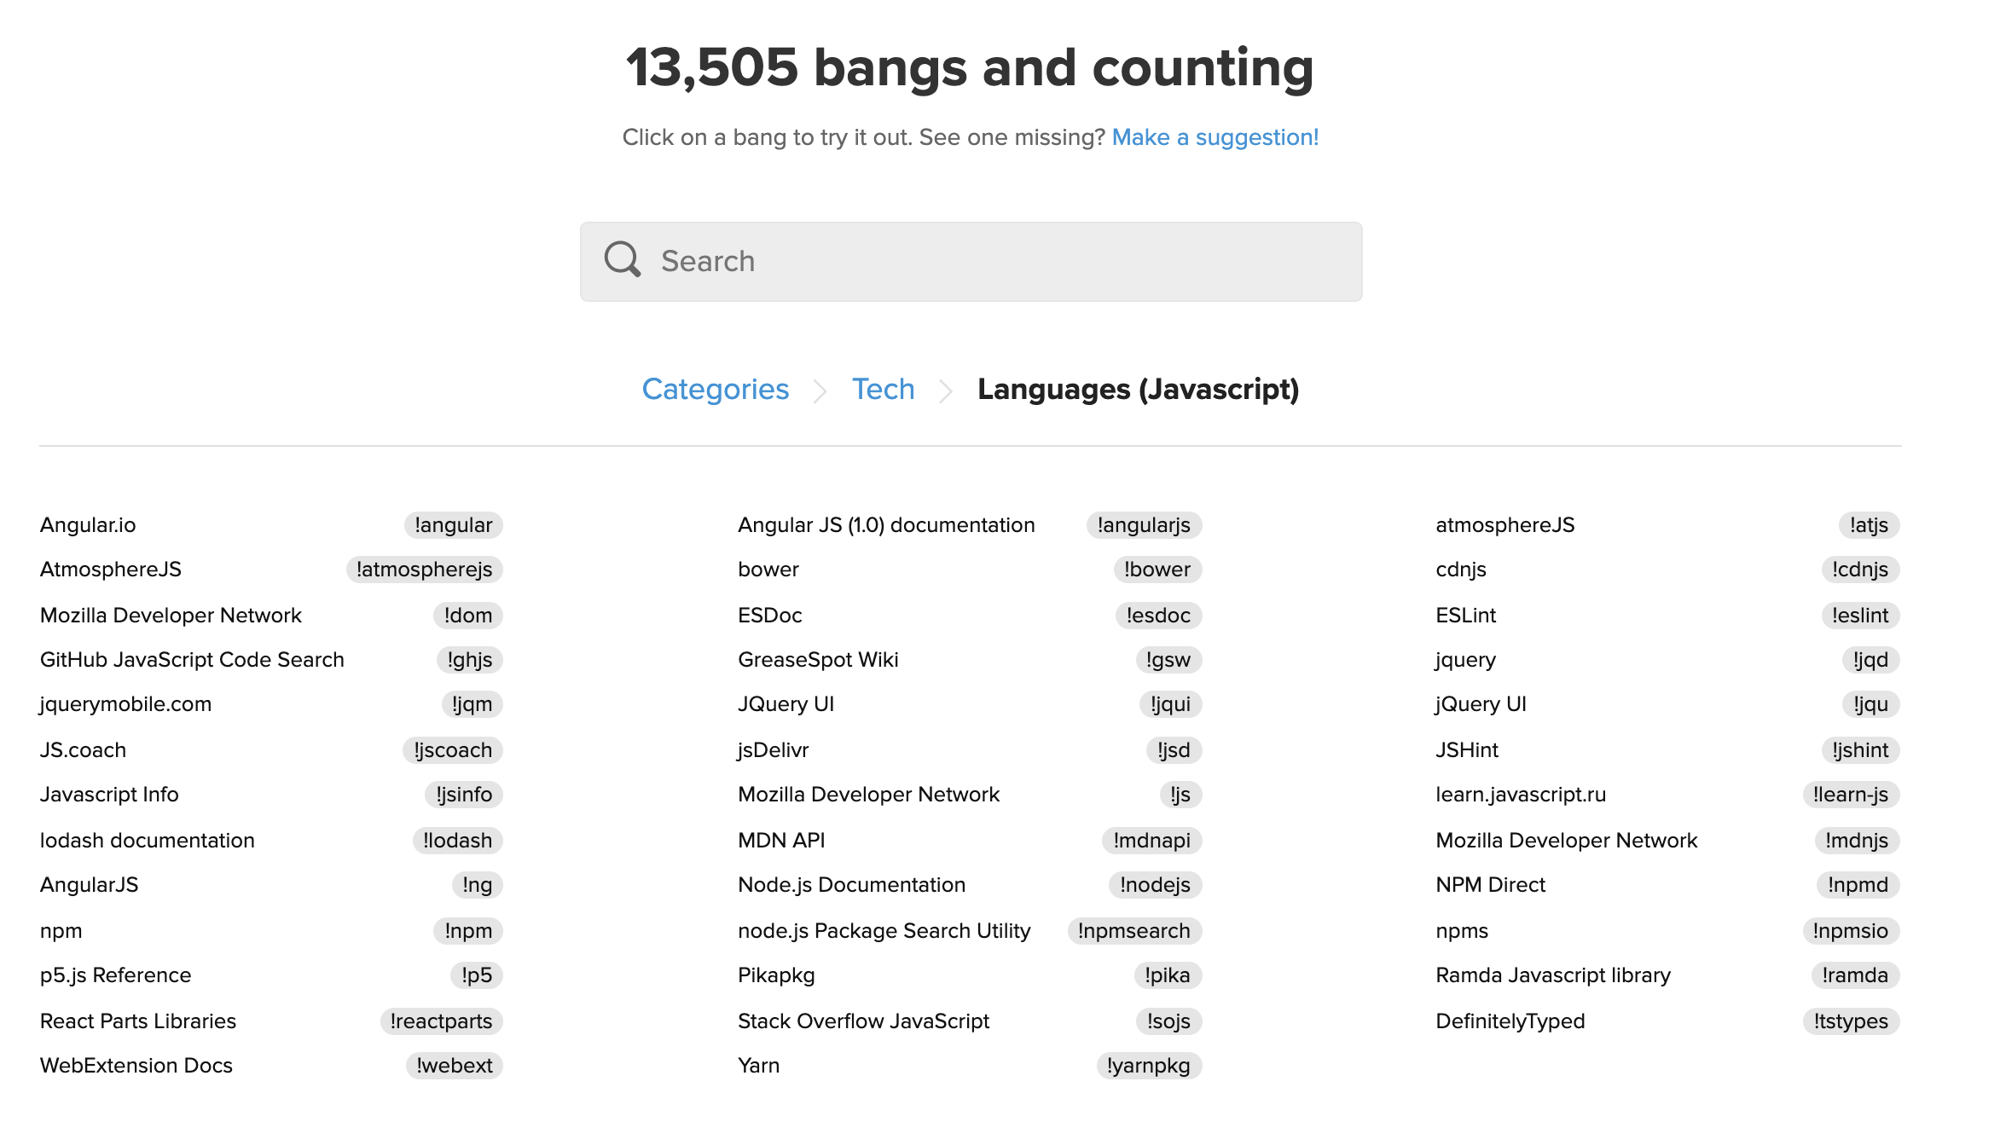The image size is (2006, 1122).
Task: Click the !jsd bang
Action: (1174, 750)
